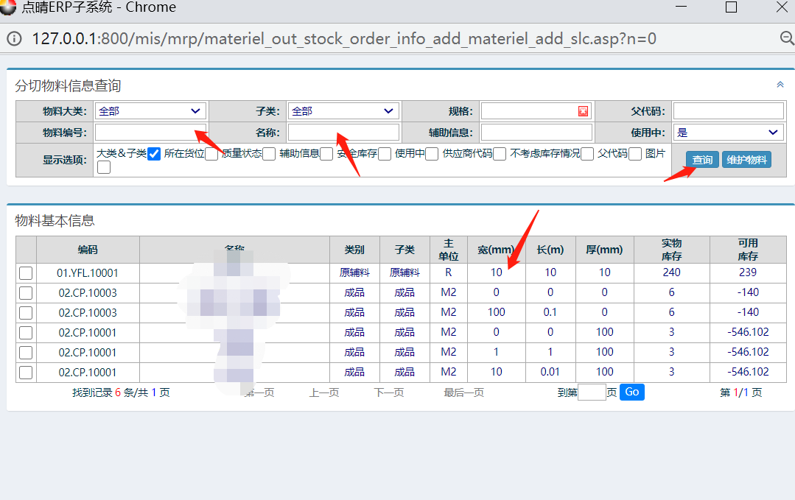Click the zoom magnifier icon in address bar
This screenshot has width=795, height=500.
(x=785, y=38)
